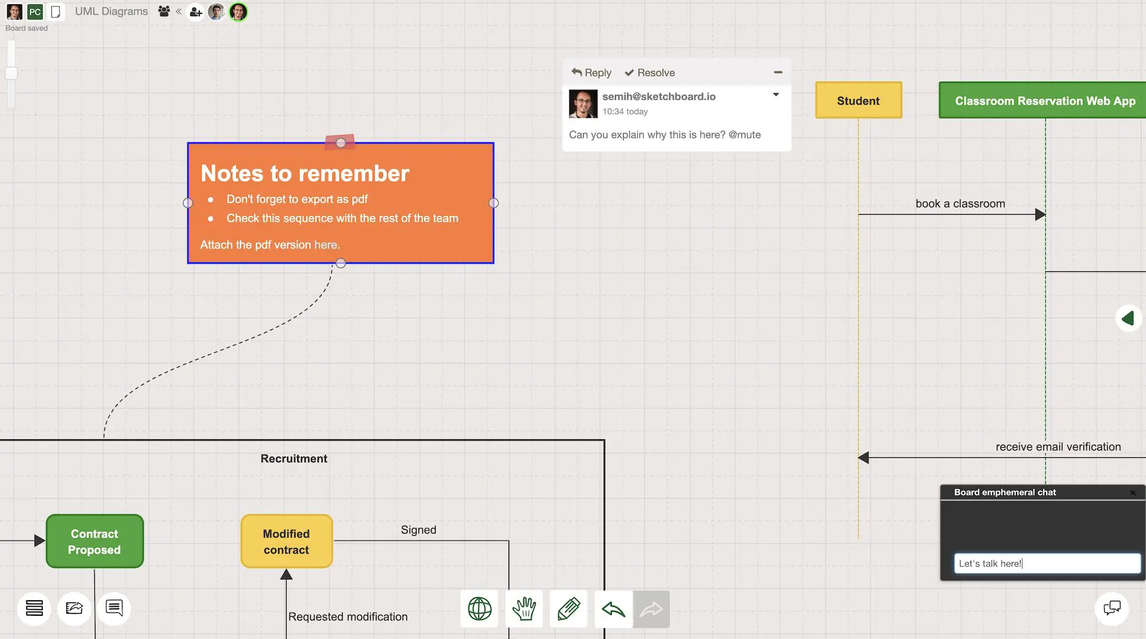Click Reply in the comment box
The image size is (1146, 639).
(592, 72)
